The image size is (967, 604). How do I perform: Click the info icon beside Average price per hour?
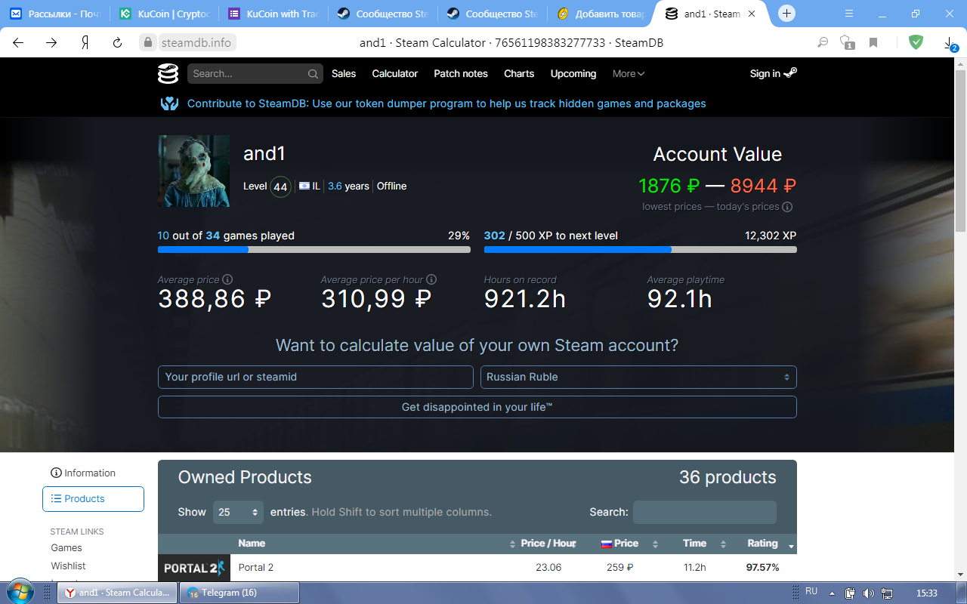(x=431, y=279)
